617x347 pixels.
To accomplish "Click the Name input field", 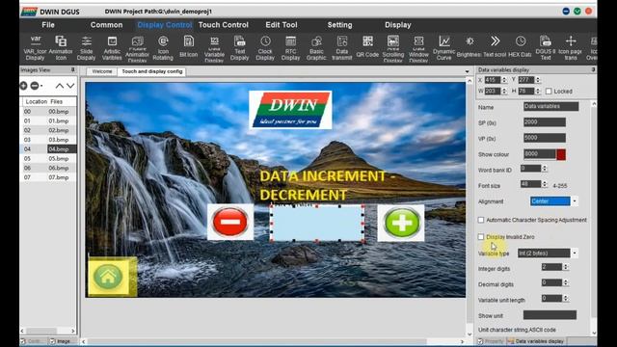I will (x=550, y=106).
